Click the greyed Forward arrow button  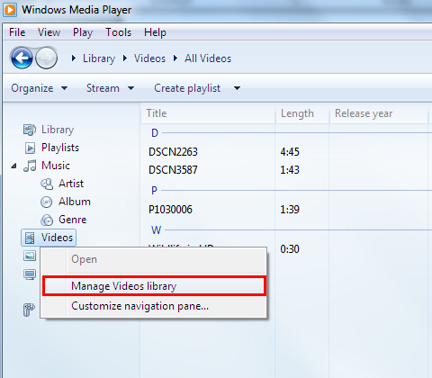tap(46, 58)
